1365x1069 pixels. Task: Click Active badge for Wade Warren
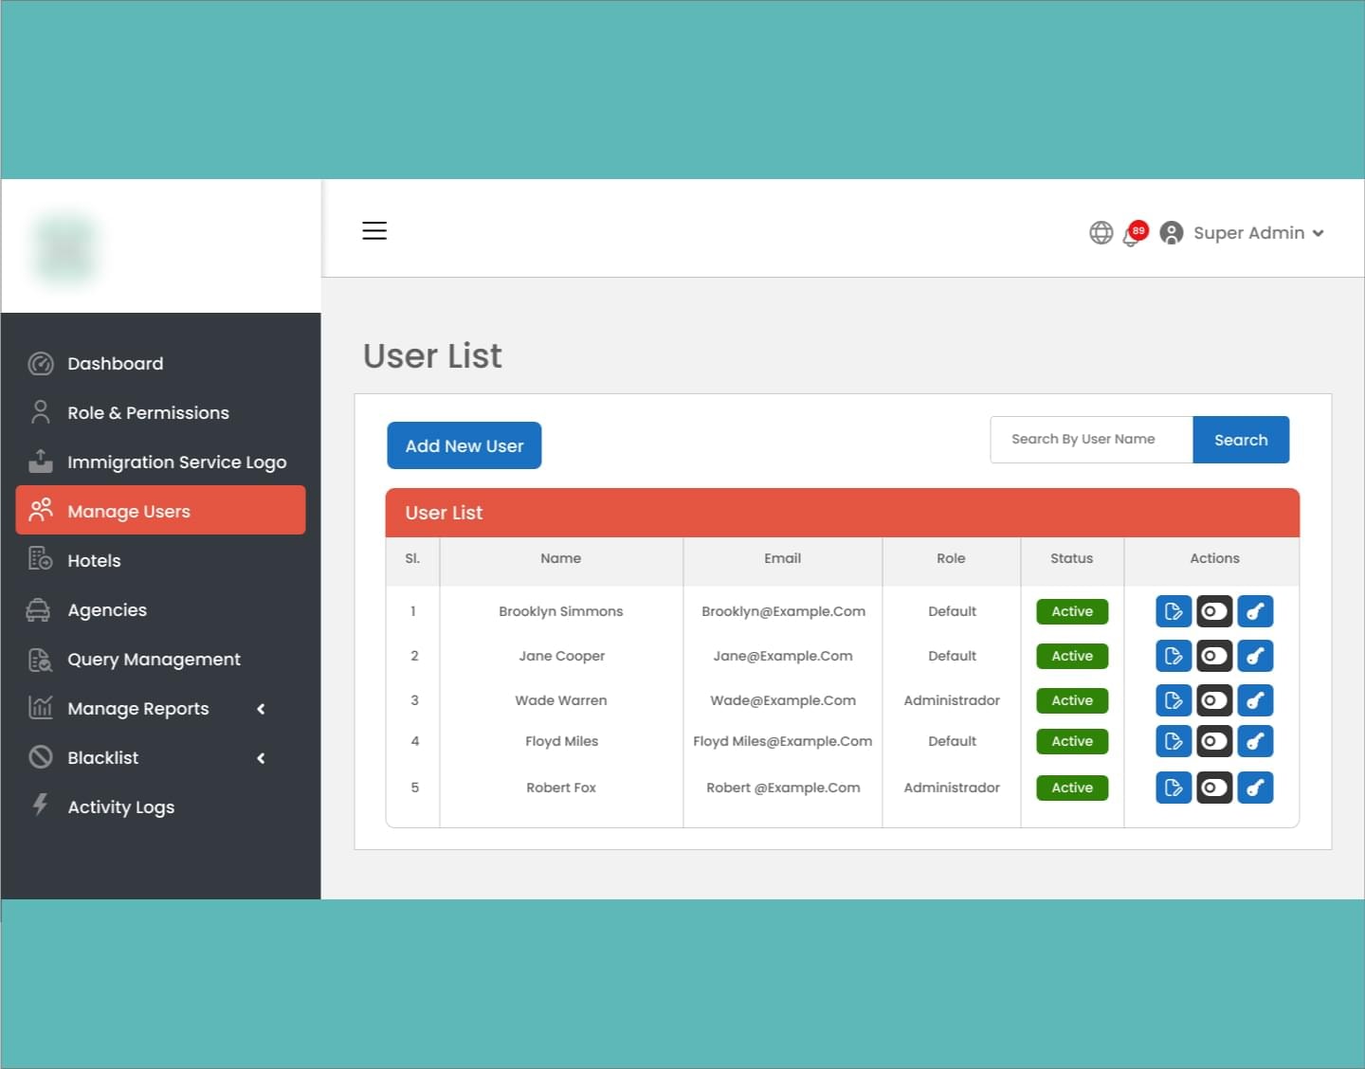(1072, 700)
